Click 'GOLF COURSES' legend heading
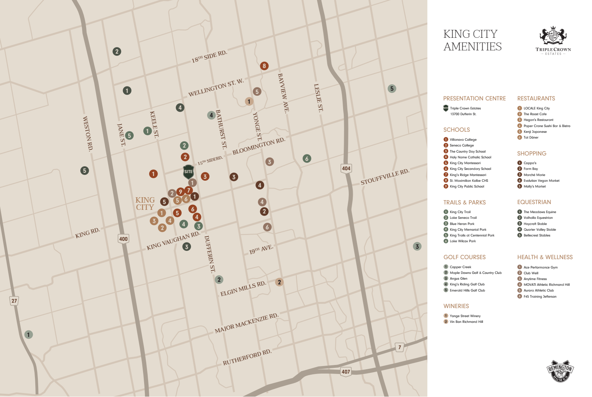 (464, 257)
